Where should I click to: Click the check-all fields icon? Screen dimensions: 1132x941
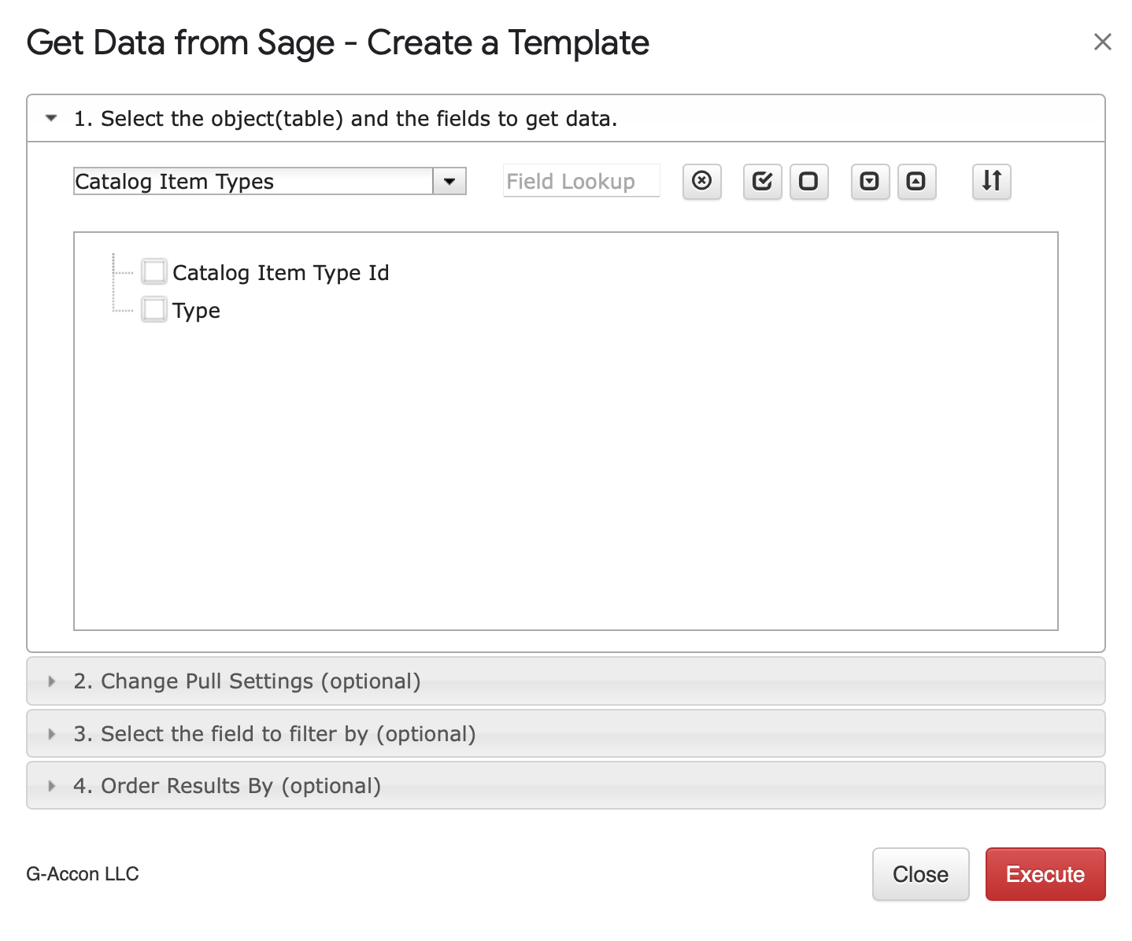pyautogui.click(x=762, y=182)
